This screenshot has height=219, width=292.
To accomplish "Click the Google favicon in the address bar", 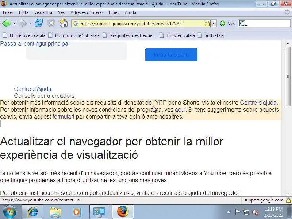I will [76, 23].
